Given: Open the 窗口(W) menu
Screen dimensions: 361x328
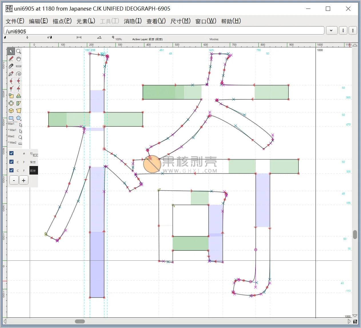Looking at the screenshot, I should click(x=206, y=21).
